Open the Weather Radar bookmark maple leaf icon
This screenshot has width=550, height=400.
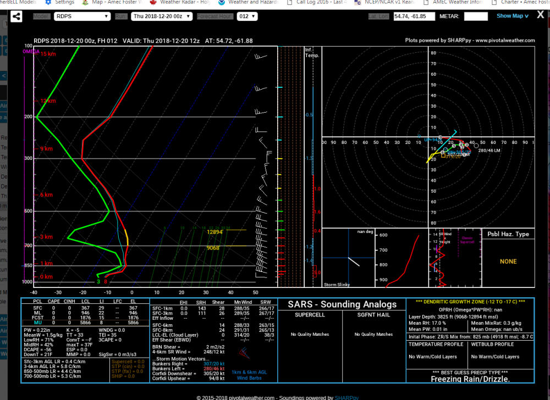pyautogui.click(x=153, y=2)
